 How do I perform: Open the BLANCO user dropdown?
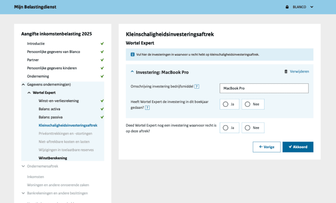pos(311,7)
